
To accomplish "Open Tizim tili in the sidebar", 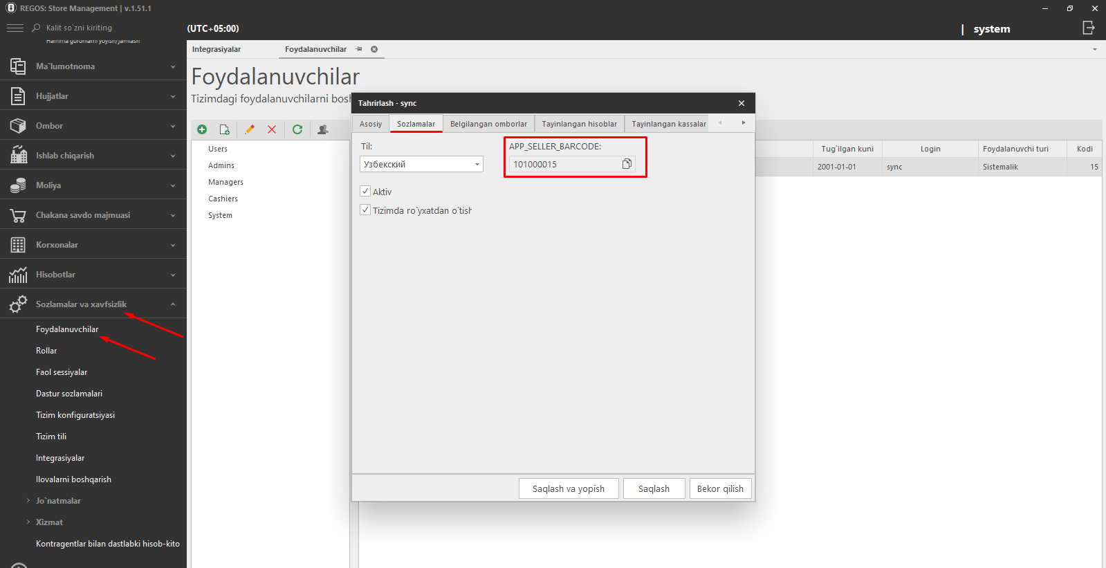I will click(51, 437).
